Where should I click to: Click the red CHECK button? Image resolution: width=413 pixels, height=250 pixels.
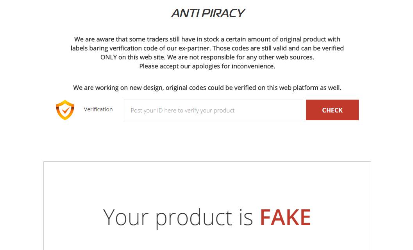click(x=332, y=110)
